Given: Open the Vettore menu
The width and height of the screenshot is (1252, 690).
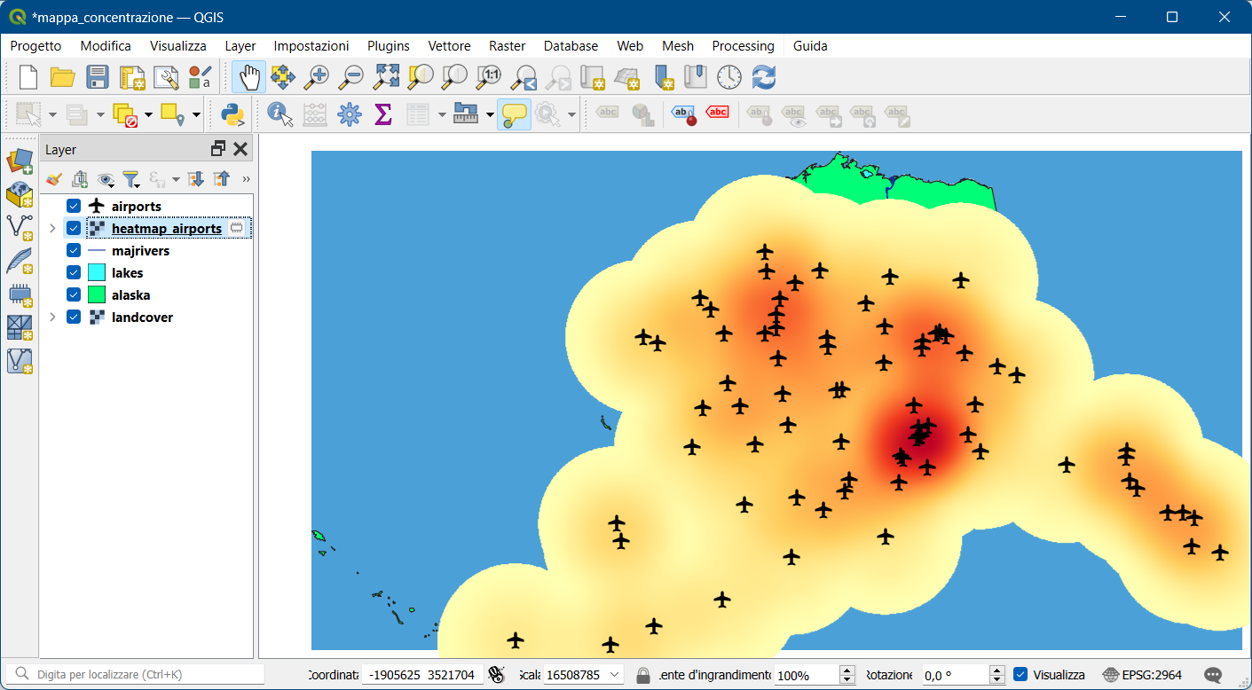Looking at the screenshot, I should [449, 46].
